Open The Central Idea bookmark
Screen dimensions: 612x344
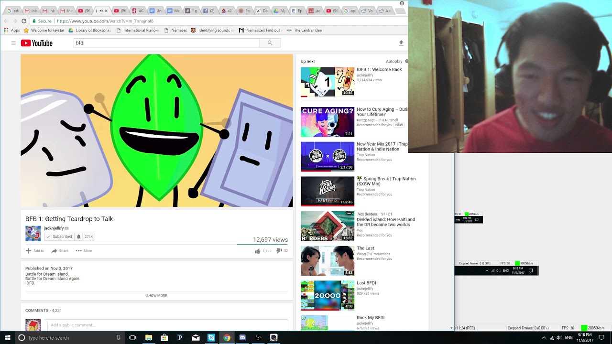point(304,30)
